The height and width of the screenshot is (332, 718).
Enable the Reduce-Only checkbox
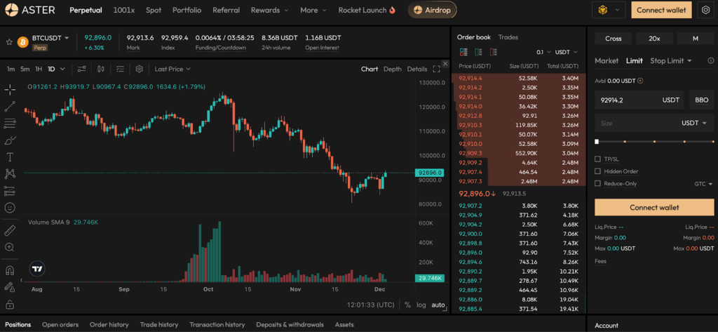point(597,183)
